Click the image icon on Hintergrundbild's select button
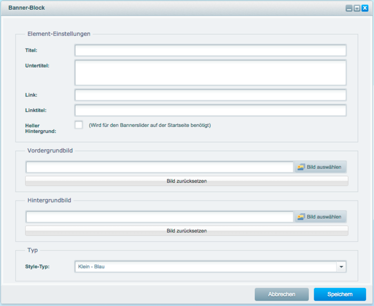374x306 pixels. [x=301, y=217]
